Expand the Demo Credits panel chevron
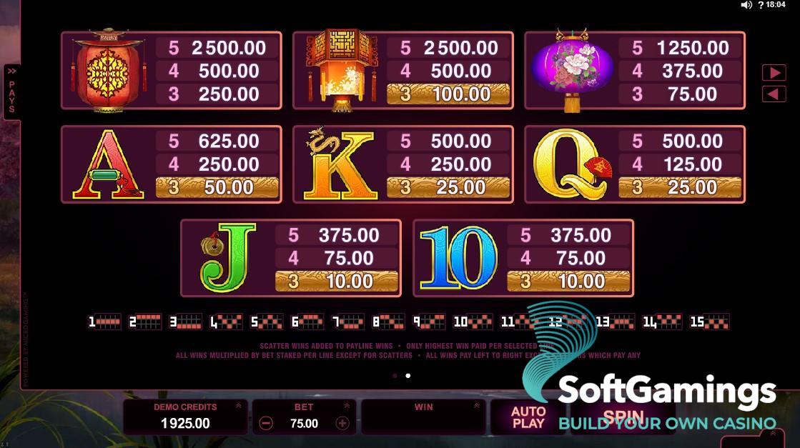The height and width of the screenshot is (448, 800). click(238, 407)
